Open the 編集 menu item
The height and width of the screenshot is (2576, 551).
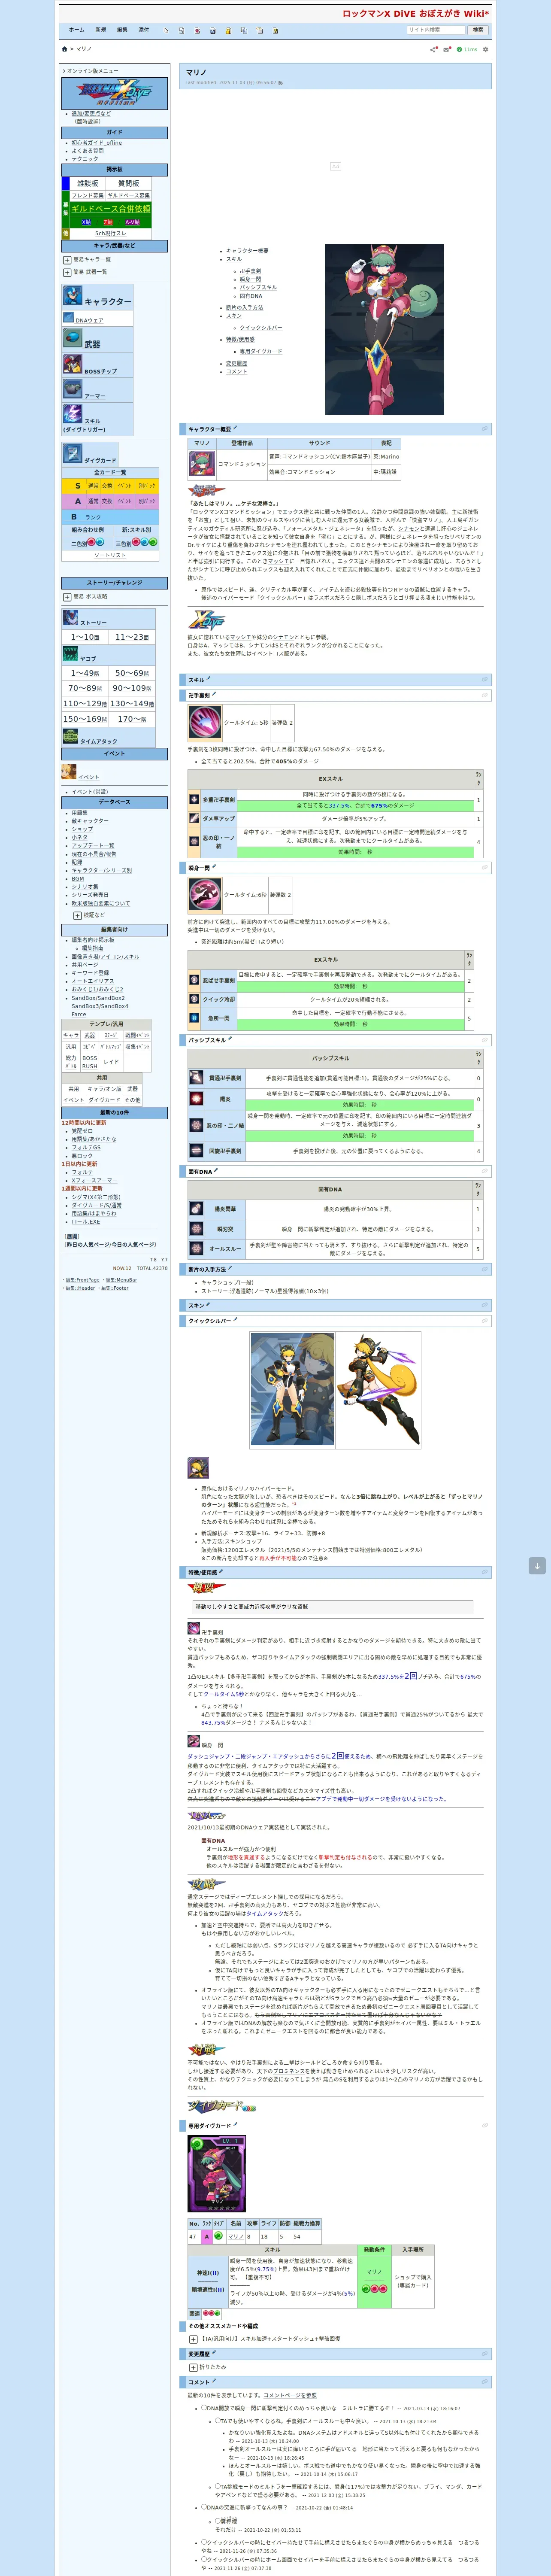[x=122, y=30]
